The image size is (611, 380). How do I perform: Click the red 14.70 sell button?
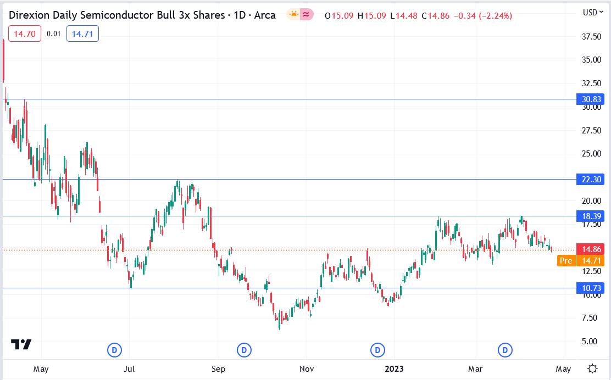25,34
